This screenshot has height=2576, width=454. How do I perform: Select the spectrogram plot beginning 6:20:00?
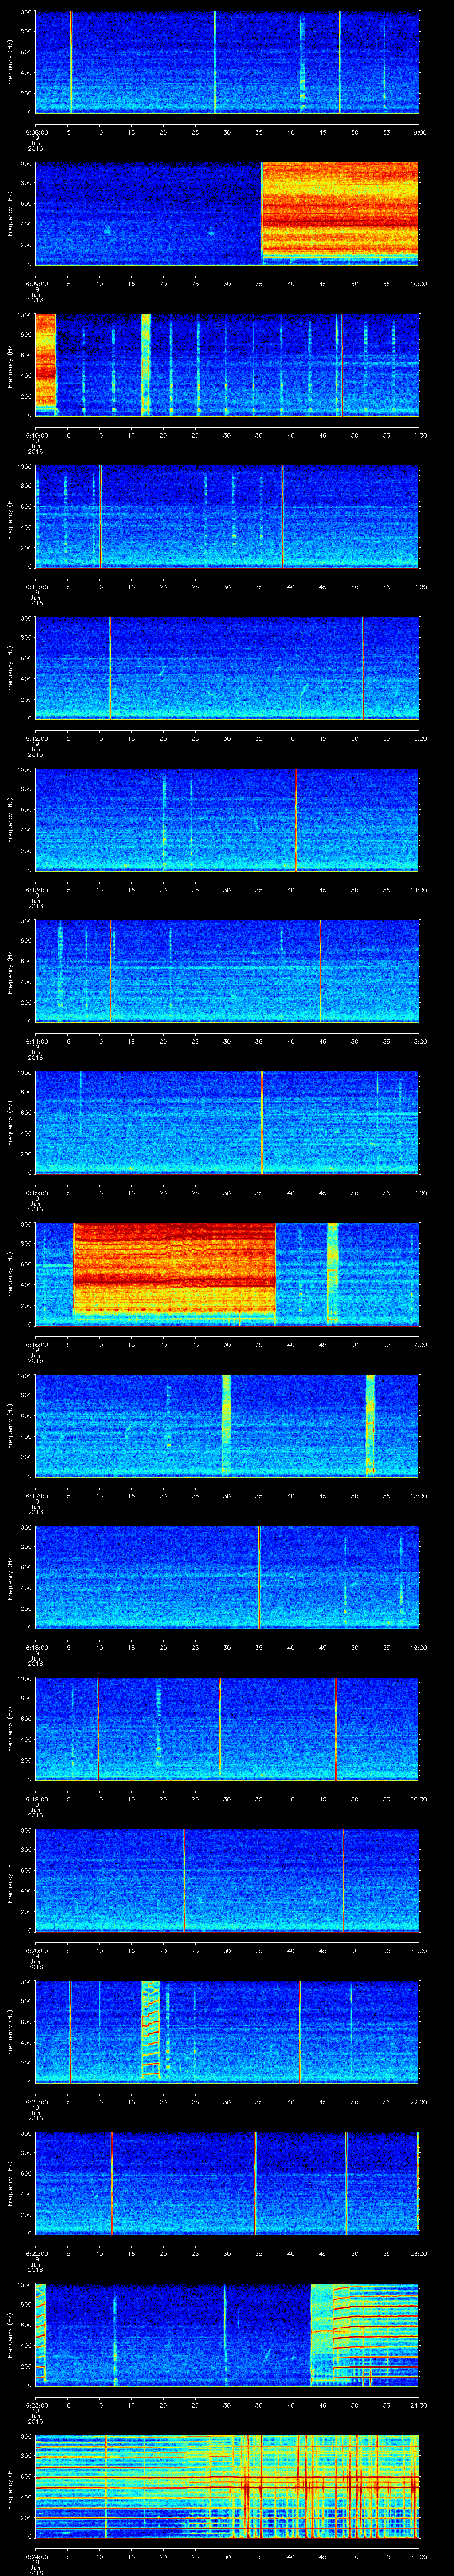[227, 1880]
